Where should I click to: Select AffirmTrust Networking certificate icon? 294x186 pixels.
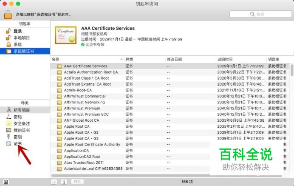(x=59, y=103)
